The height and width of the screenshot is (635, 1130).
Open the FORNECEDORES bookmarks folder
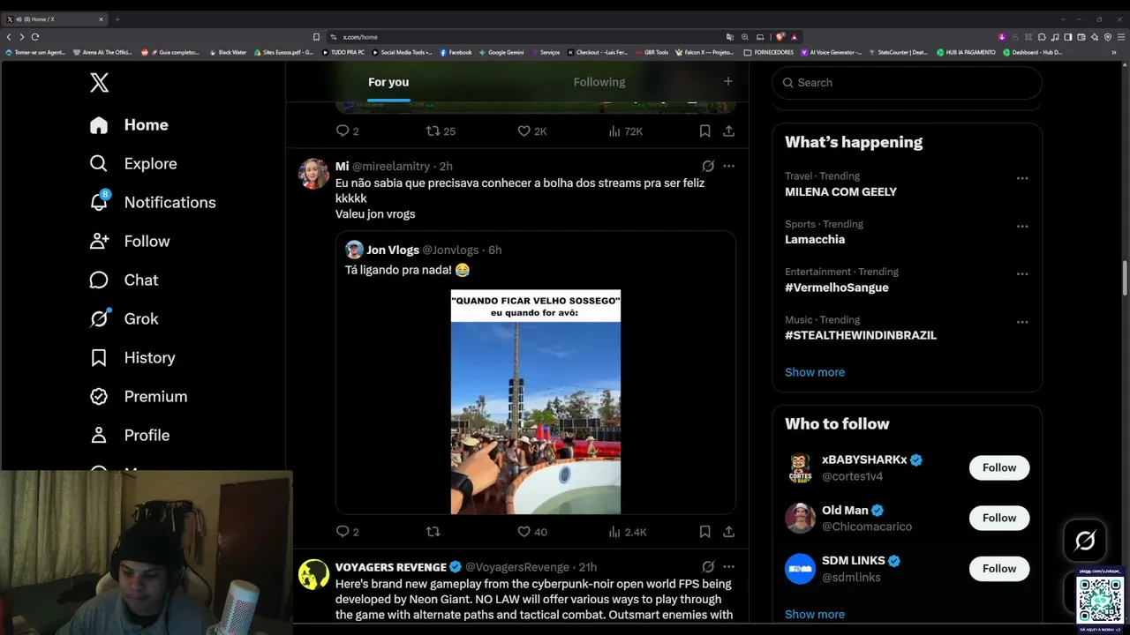tap(769, 52)
